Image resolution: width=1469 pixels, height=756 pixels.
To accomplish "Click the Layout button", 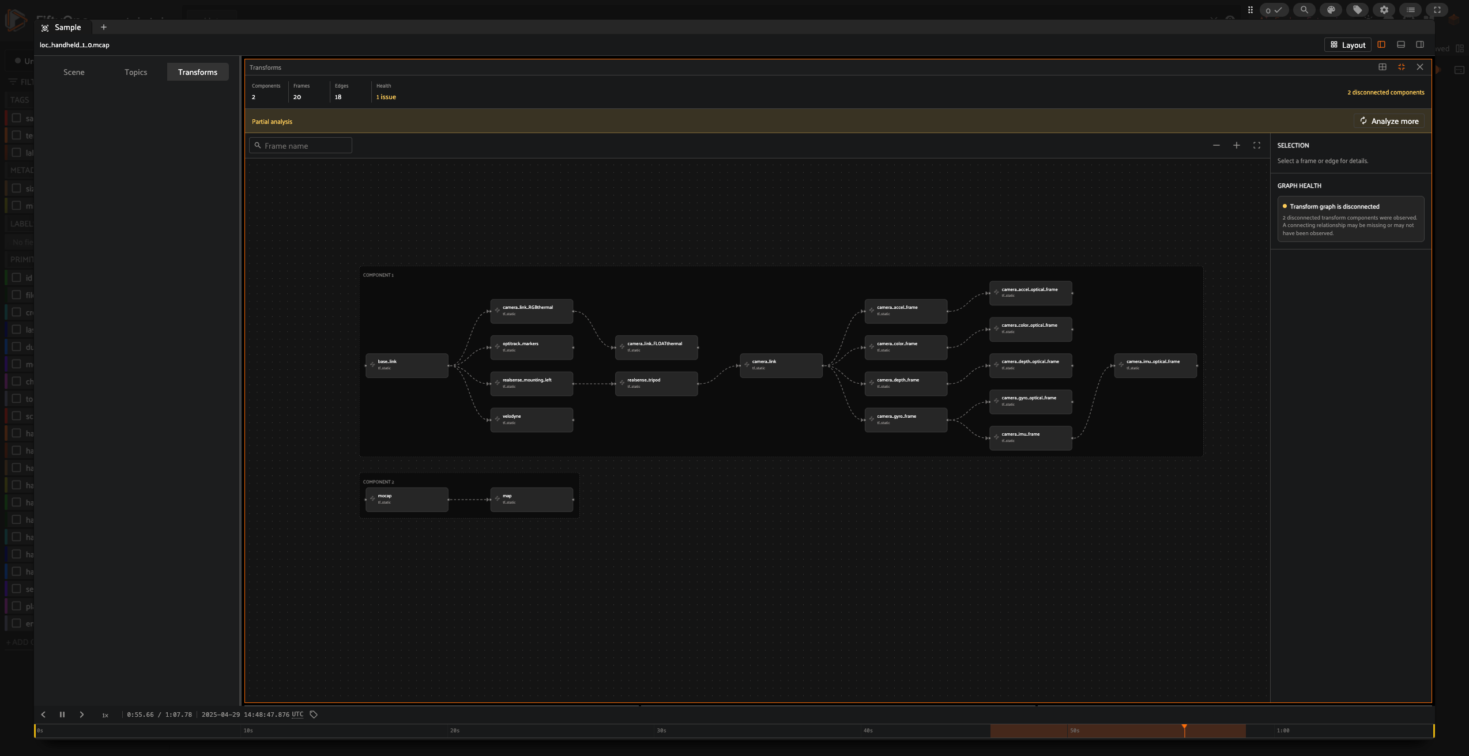I will pyautogui.click(x=1347, y=45).
